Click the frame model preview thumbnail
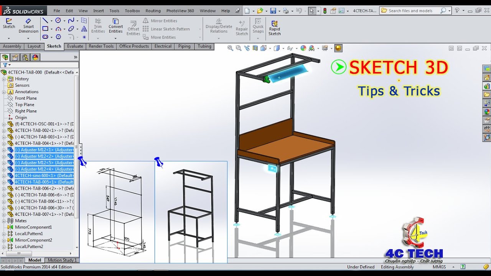The image size is (491, 276). point(191,212)
